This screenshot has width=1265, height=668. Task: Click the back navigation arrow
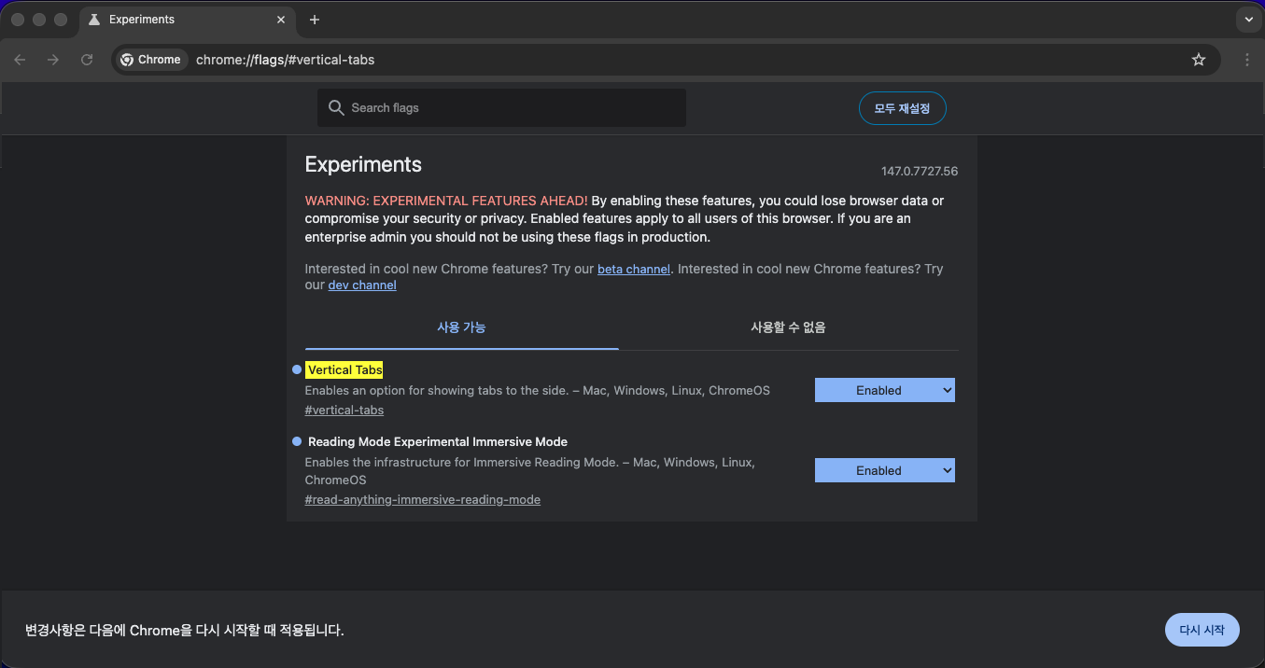(x=20, y=60)
